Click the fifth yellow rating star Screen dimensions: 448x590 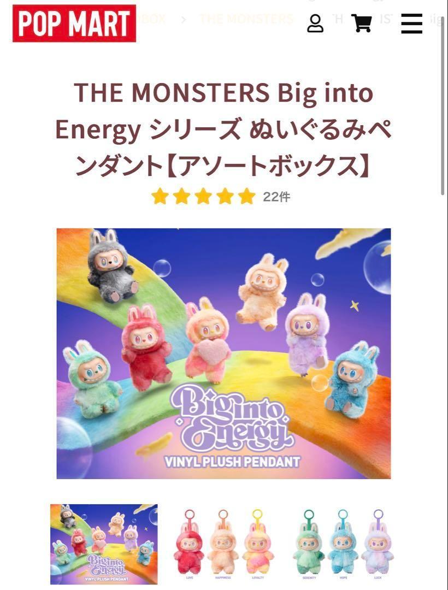[x=247, y=197]
